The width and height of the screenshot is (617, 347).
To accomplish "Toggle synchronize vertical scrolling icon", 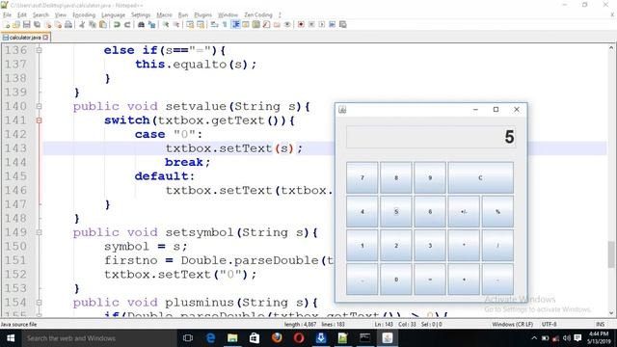I will (x=190, y=24).
